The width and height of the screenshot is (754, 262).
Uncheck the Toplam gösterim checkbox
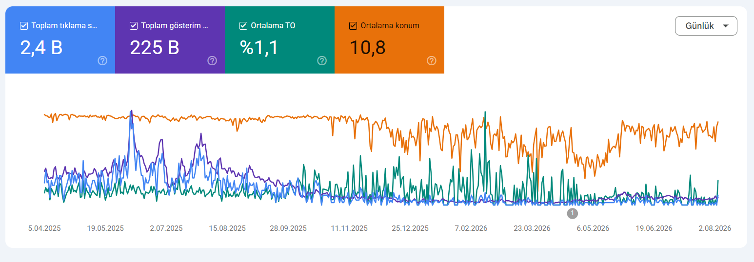pos(134,26)
